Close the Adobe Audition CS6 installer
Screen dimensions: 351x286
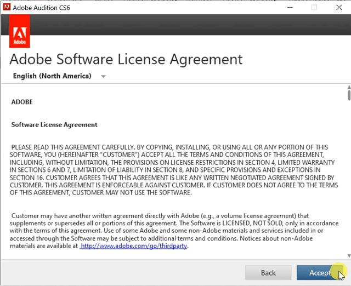point(339,8)
